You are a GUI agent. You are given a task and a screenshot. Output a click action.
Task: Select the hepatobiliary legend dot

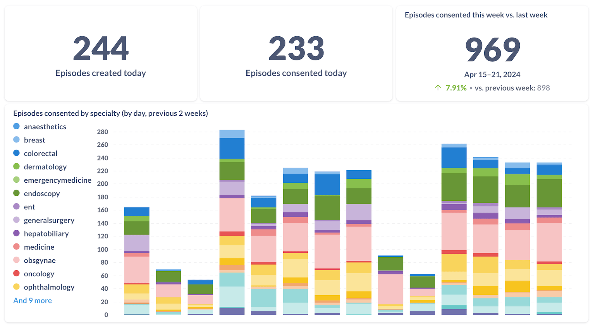click(16, 233)
